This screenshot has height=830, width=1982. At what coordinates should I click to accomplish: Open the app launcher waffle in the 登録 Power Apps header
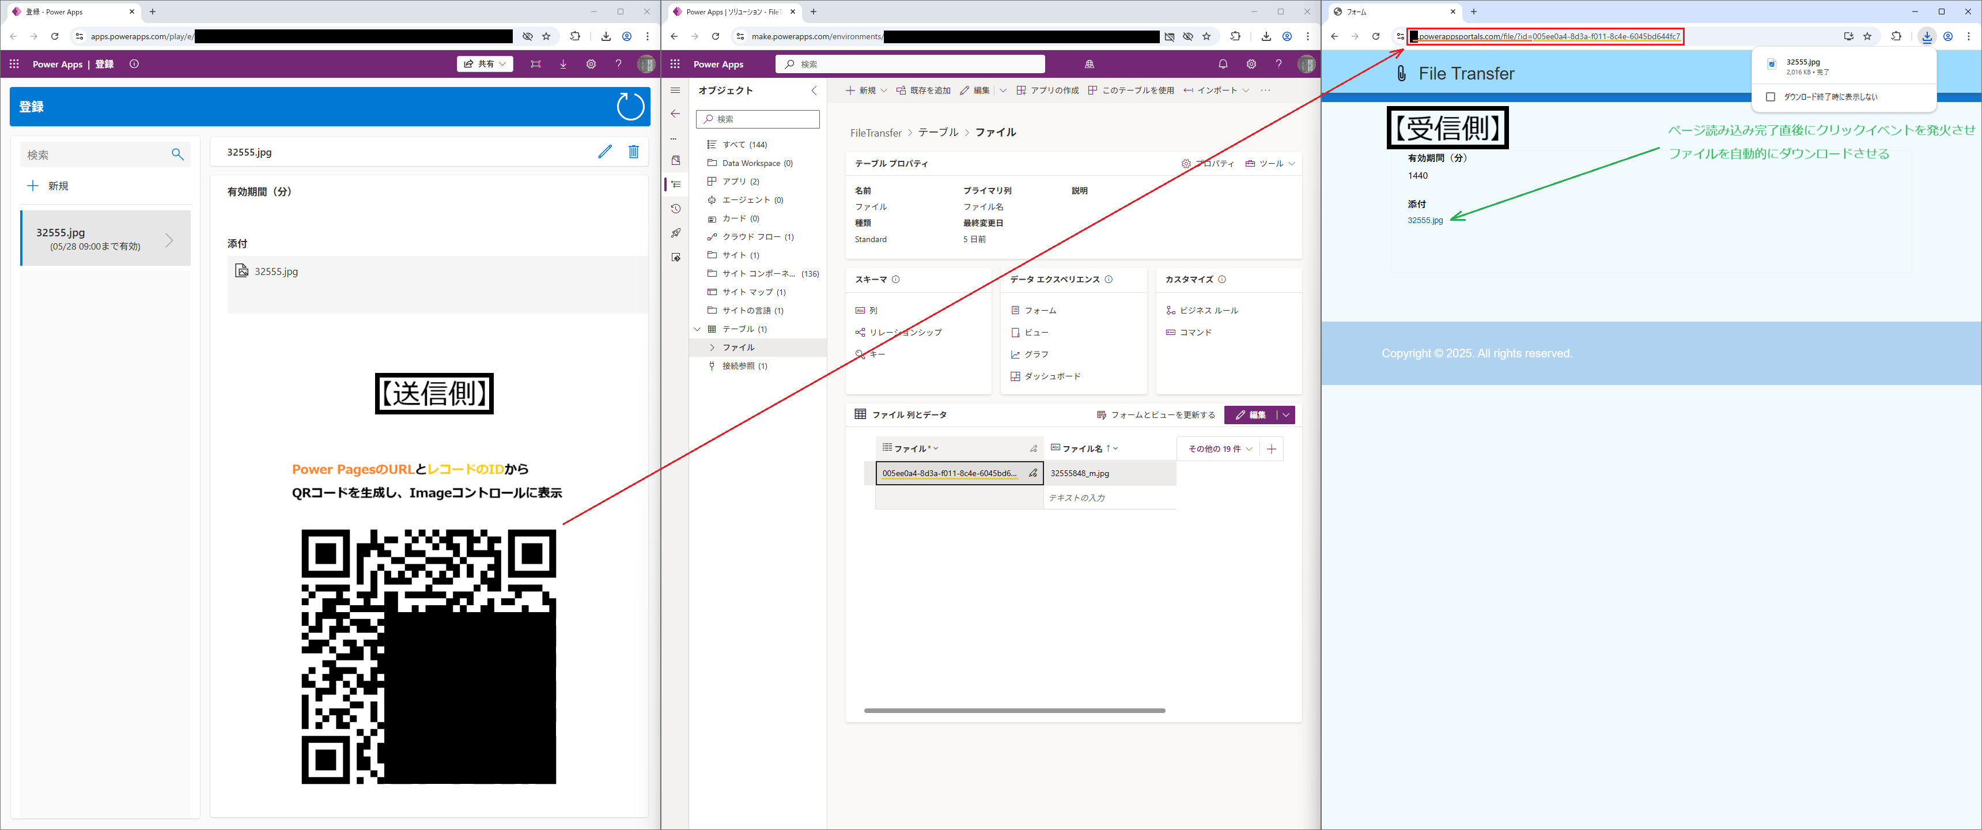click(x=14, y=64)
